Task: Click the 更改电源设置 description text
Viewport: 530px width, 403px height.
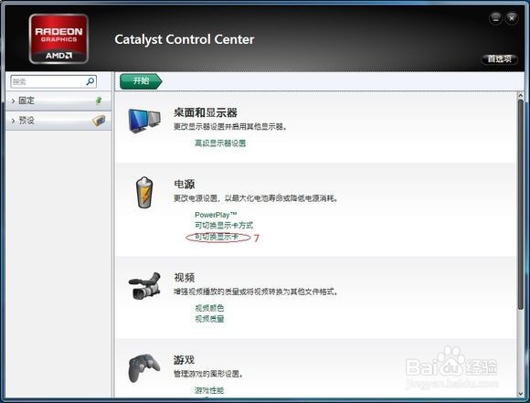Action: (x=256, y=198)
